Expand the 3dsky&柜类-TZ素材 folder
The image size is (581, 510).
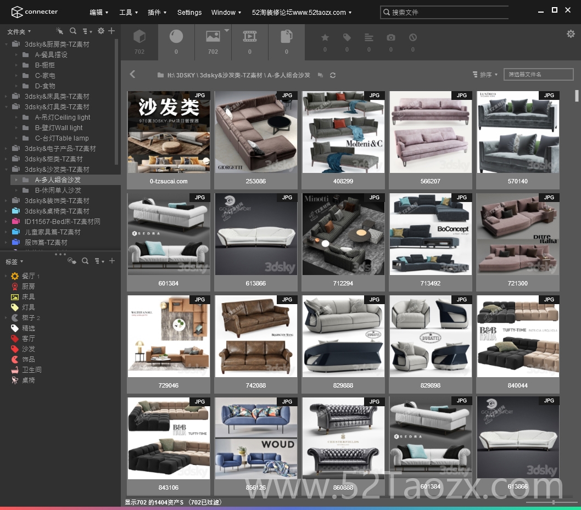tap(6, 159)
